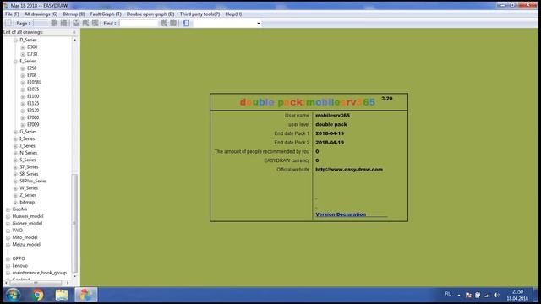This screenshot has height=304, width=541.
Task: Expand the OPPO tree node
Action: click(8, 259)
